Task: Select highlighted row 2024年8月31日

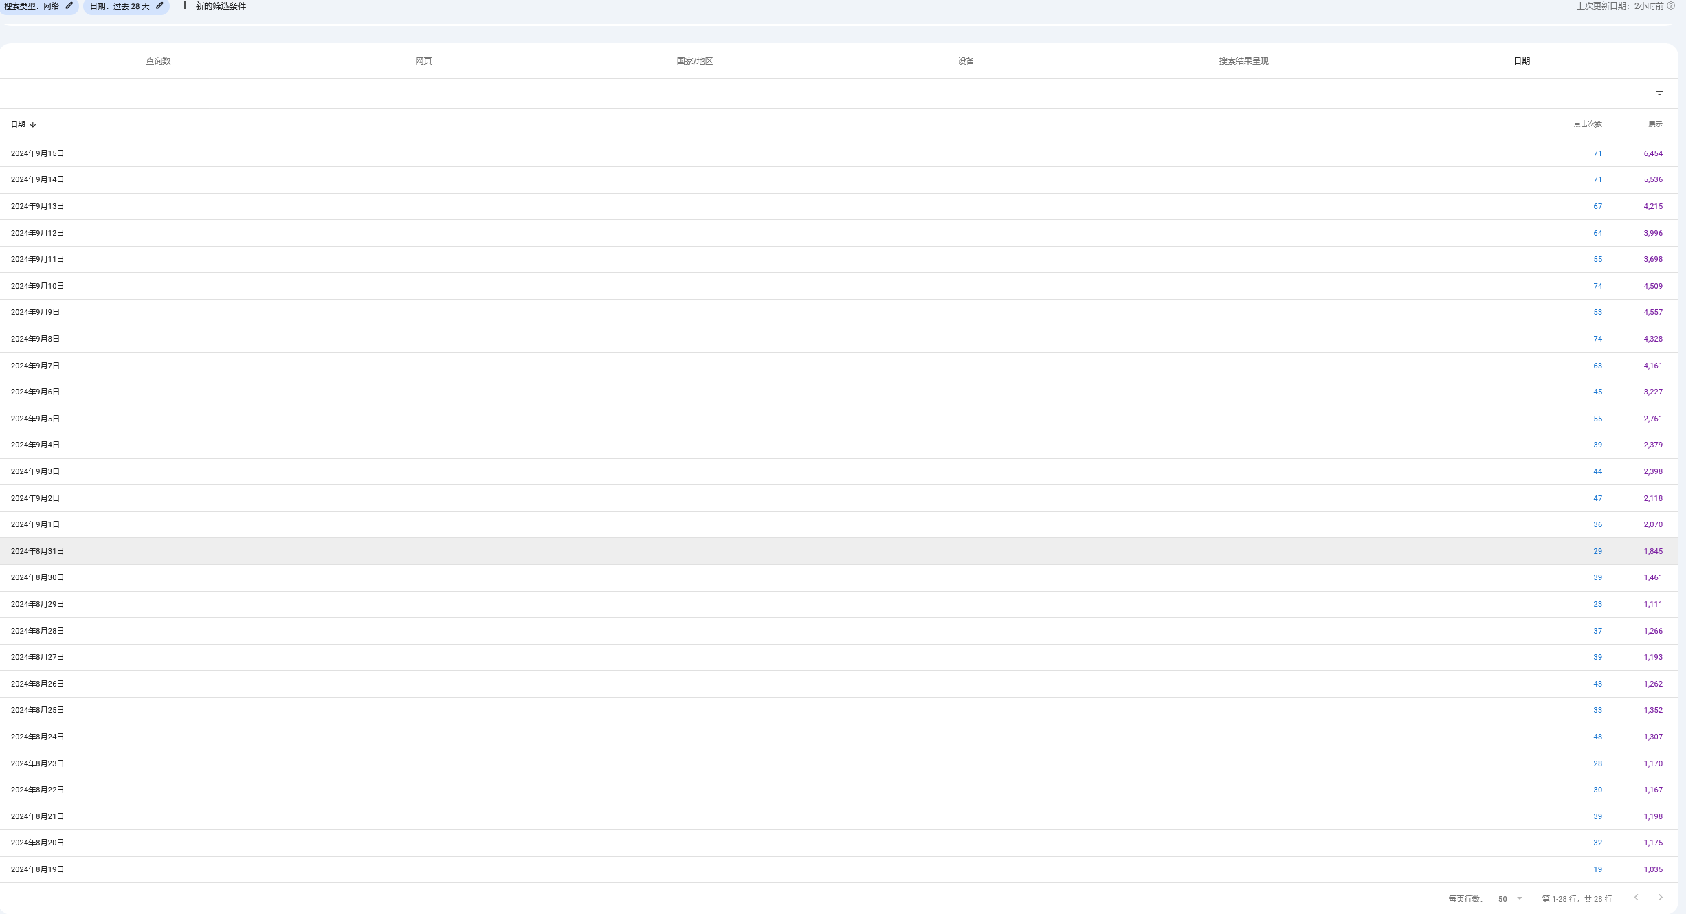Action: click(x=839, y=551)
